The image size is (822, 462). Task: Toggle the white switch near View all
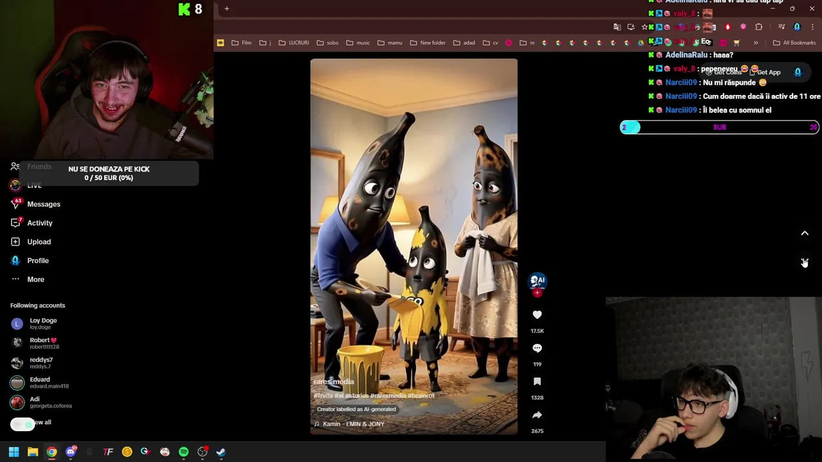tap(22, 424)
